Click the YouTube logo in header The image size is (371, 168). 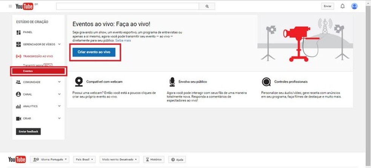24,6
